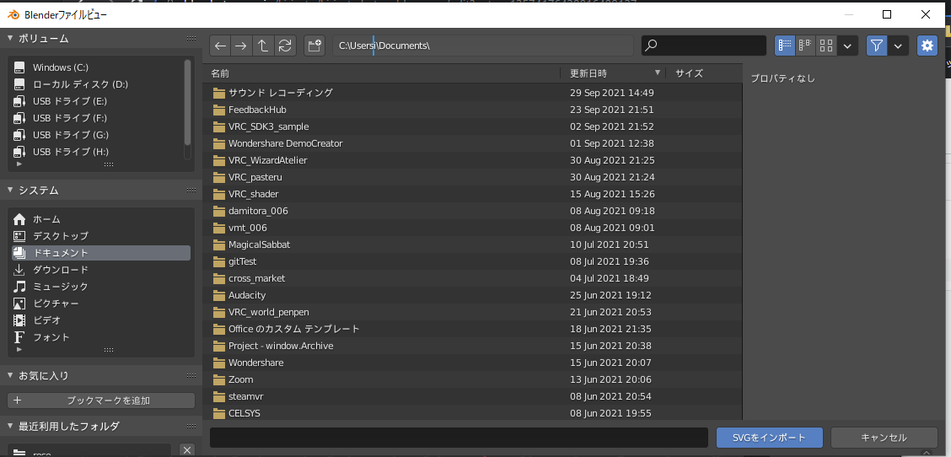The width and height of the screenshot is (951, 457).
Task: Select Wondershare DemoCreator folder
Action: pos(472,144)
